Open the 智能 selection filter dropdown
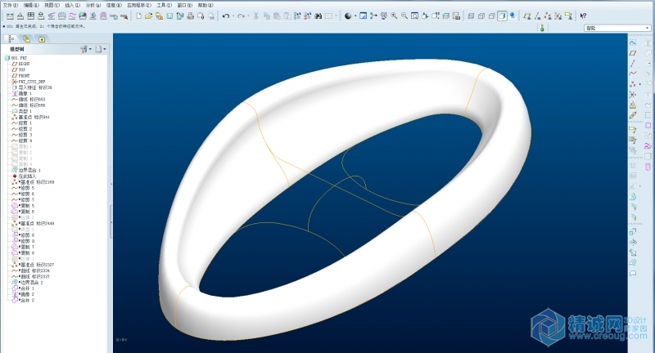Image resolution: width=655 pixels, height=353 pixels. [x=617, y=29]
